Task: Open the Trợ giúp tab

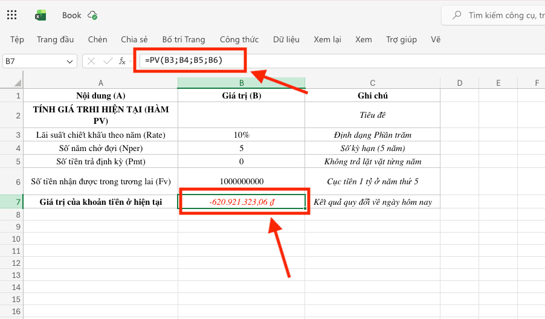Action: (401, 40)
